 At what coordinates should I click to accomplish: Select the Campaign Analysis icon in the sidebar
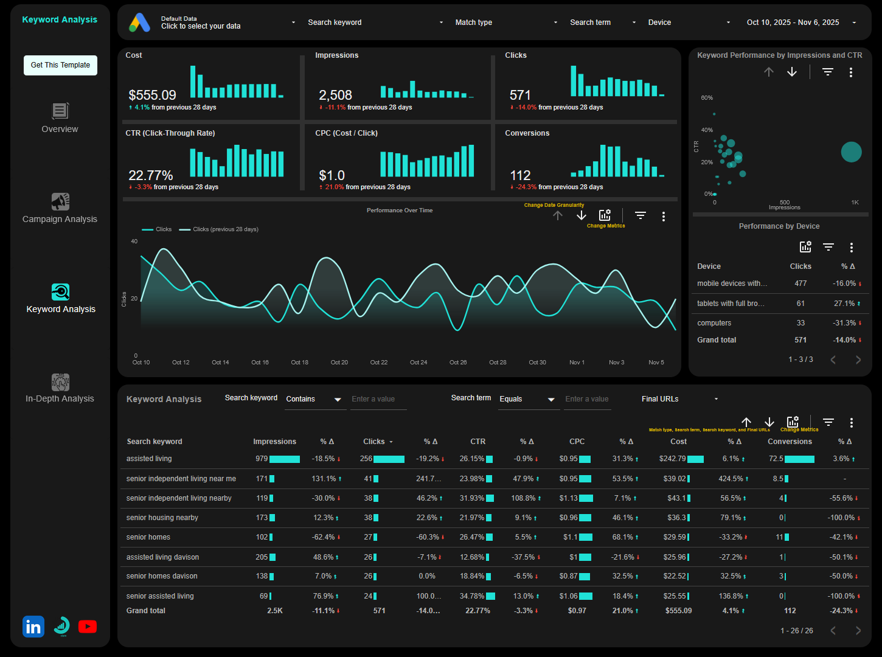tap(59, 201)
